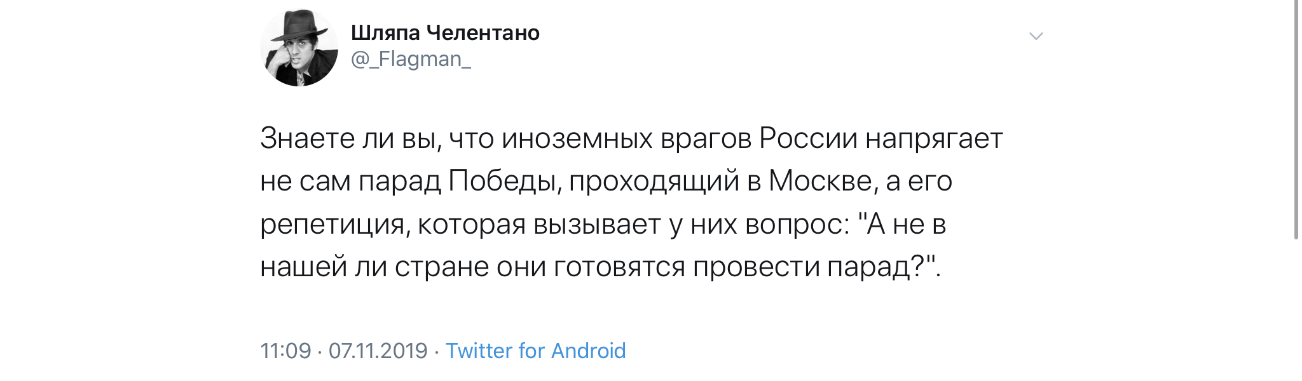This screenshot has width=1302, height=381.
Task: Open the @_Flagman_ handle link
Action: (411, 59)
